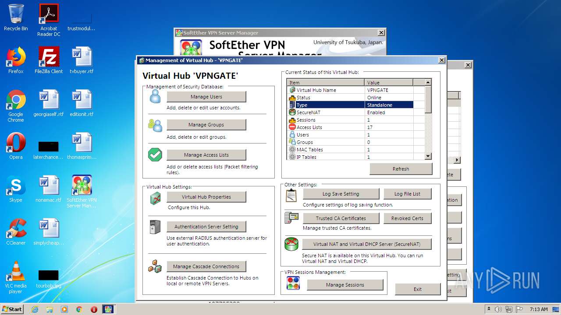Select the SecureNAT row
Image resolution: width=561 pixels, height=315 pixels.
click(356, 112)
